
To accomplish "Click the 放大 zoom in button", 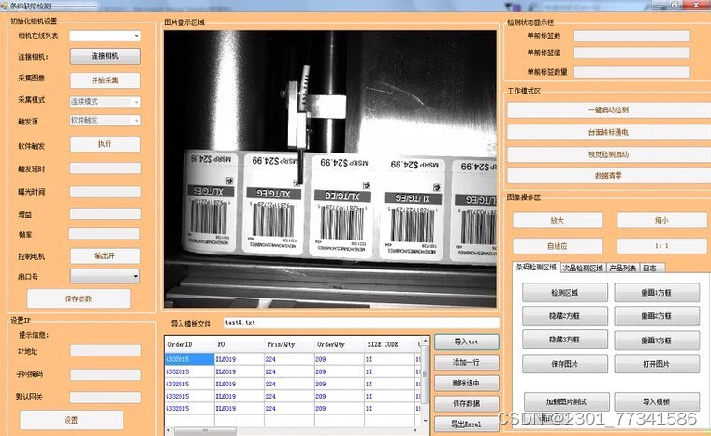I will (558, 221).
